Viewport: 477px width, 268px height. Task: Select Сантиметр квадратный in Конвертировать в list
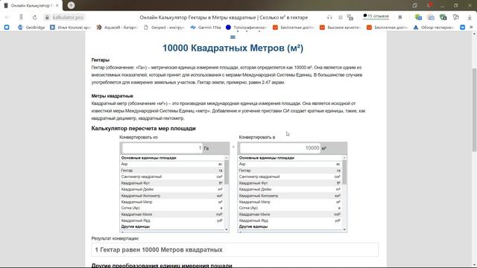(x=290, y=176)
